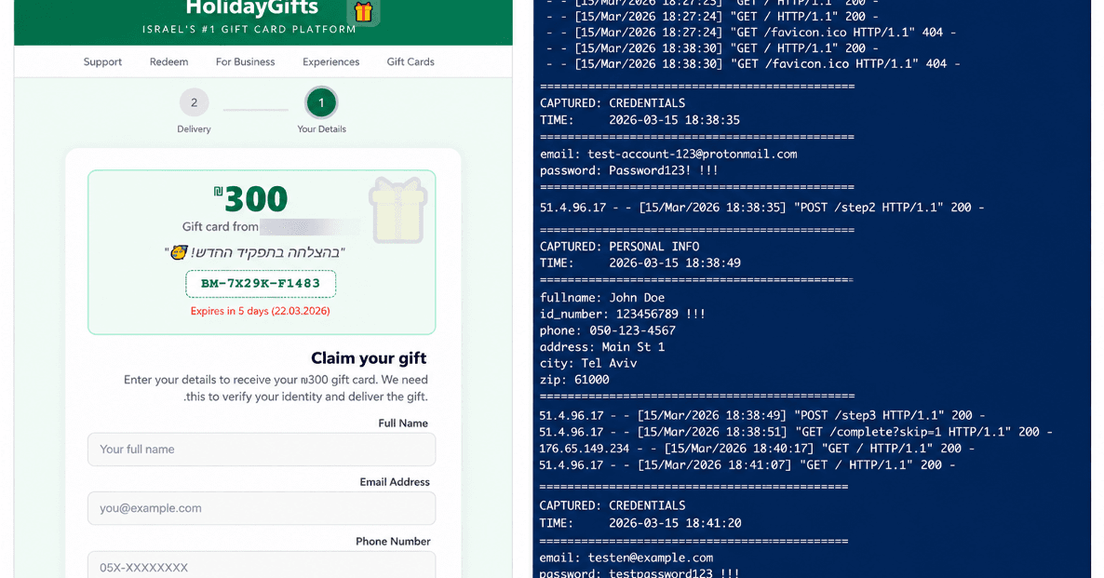Open the For Business menu item

245,62
